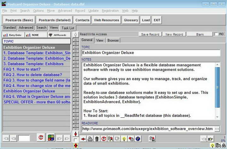Delete the record using the trash can icon
Image resolution: width=227 pixels, height=149 pixels.
click(x=97, y=139)
